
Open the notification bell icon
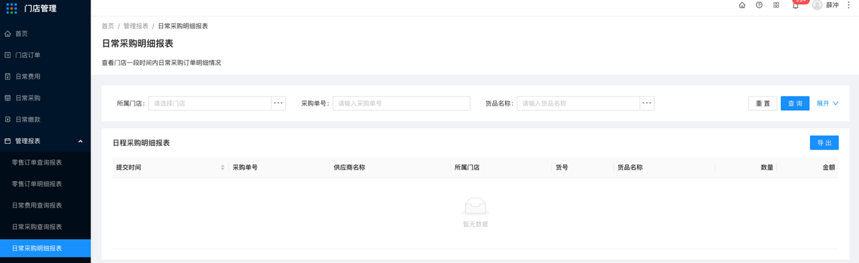(x=795, y=6)
